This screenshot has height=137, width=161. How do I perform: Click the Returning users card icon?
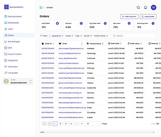(153, 23)
